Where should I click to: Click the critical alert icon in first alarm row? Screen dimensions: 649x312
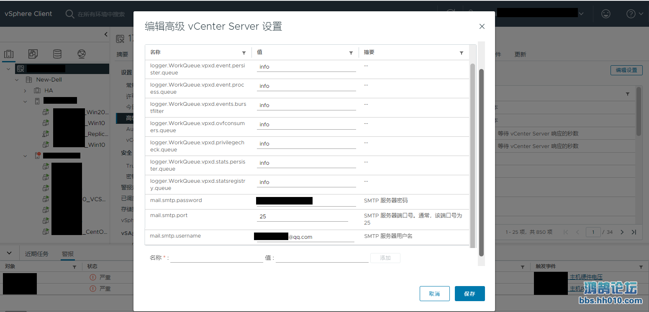click(x=93, y=277)
